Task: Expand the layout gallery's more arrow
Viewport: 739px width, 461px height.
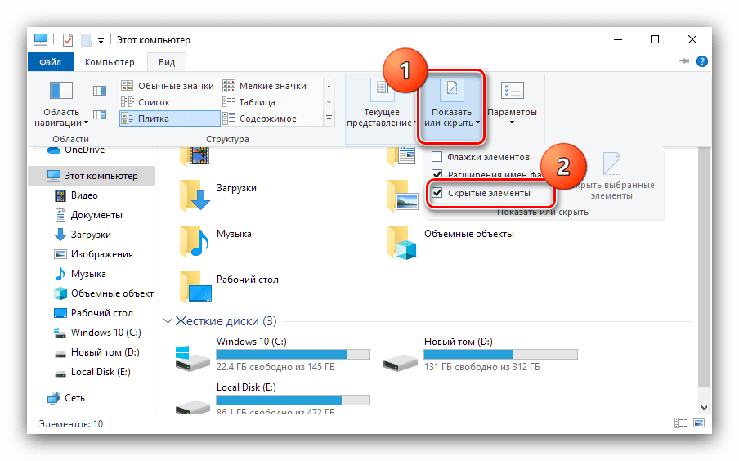Action: tap(329, 119)
